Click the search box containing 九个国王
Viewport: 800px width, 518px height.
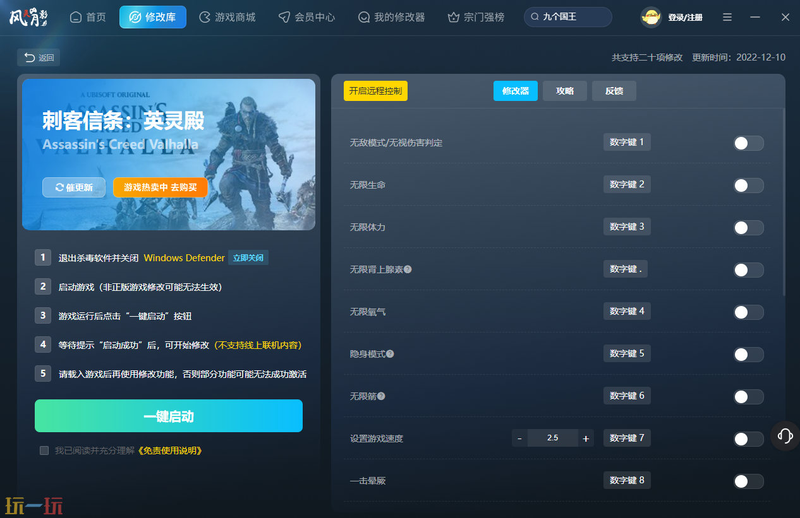[x=568, y=17]
